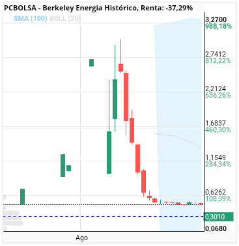Click the chart title PCBOLSA - Berkeley Energia Histórico
Screen dimensions: 239x246
70,8
